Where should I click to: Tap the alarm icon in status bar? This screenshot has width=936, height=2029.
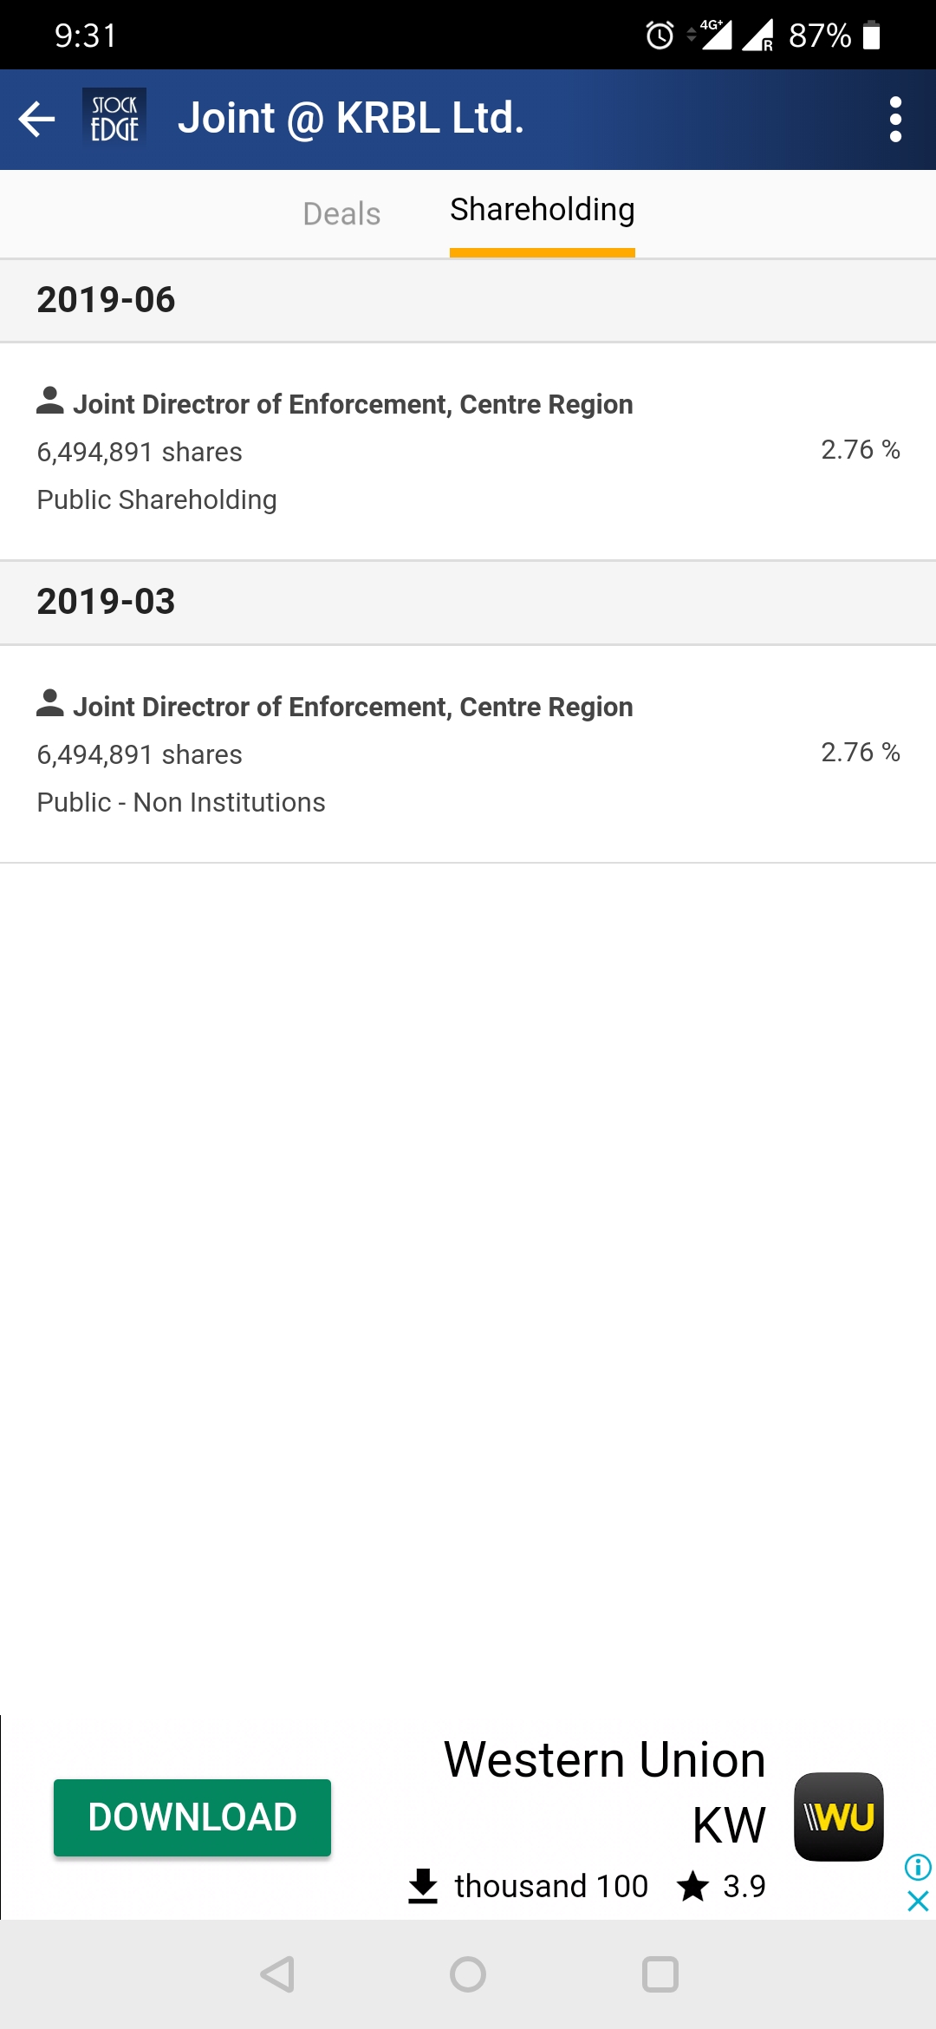[660, 36]
